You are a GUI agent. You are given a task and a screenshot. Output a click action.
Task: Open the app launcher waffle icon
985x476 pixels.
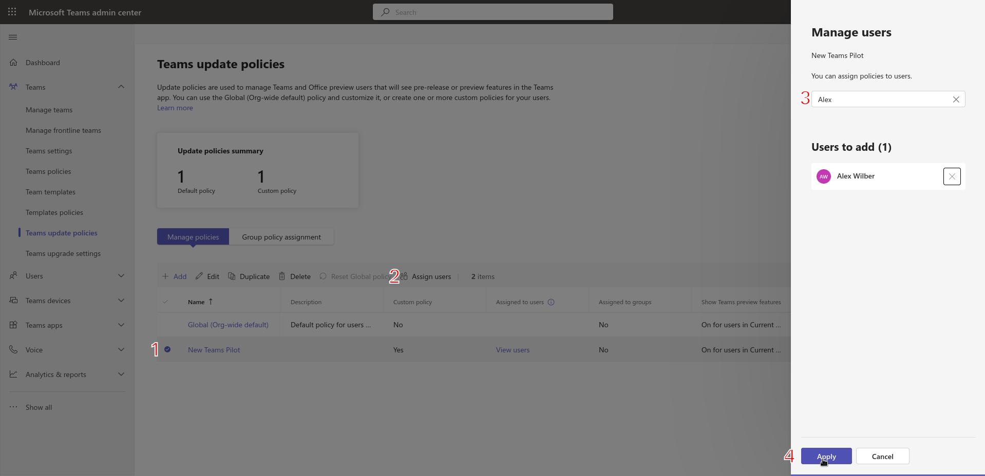click(12, 12)
